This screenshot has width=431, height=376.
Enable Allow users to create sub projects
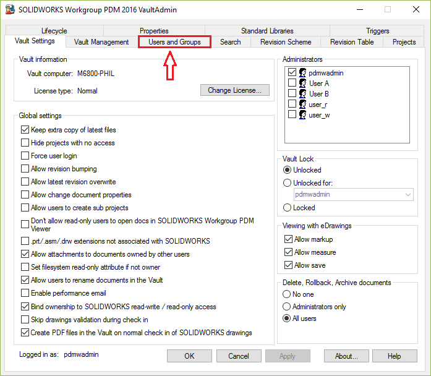coord(25,208)
